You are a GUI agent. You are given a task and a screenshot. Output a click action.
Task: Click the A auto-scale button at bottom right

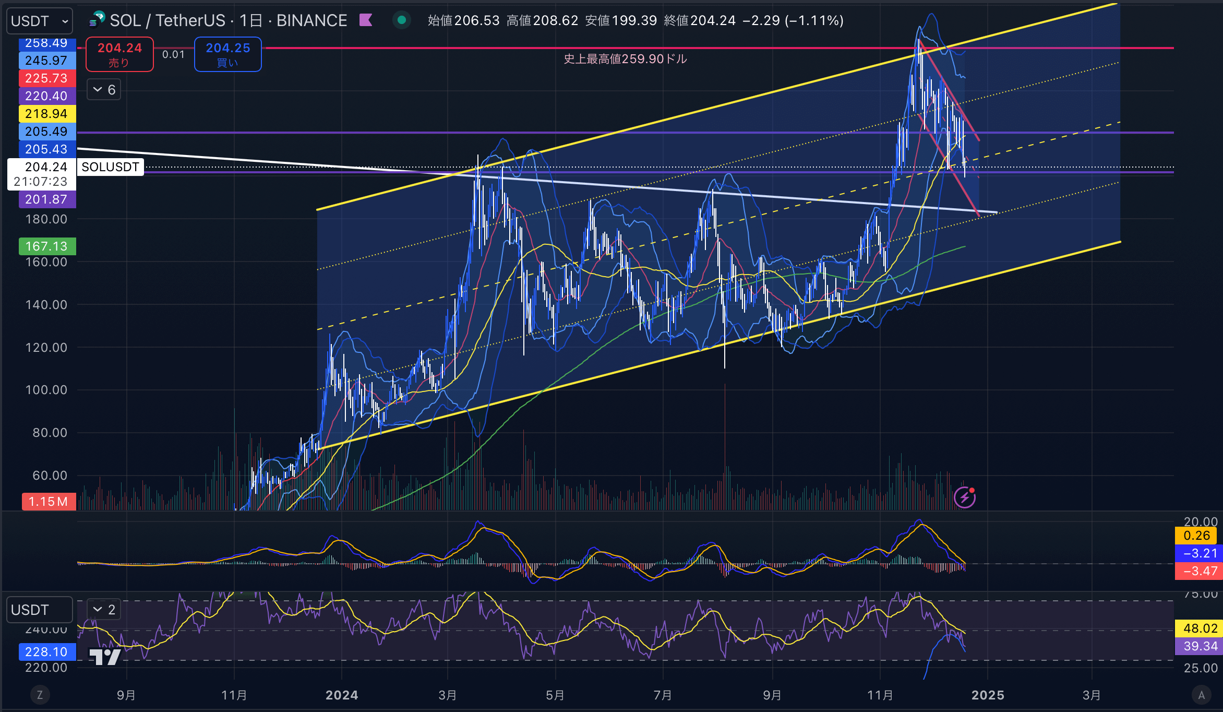[x=1202, y=695]
